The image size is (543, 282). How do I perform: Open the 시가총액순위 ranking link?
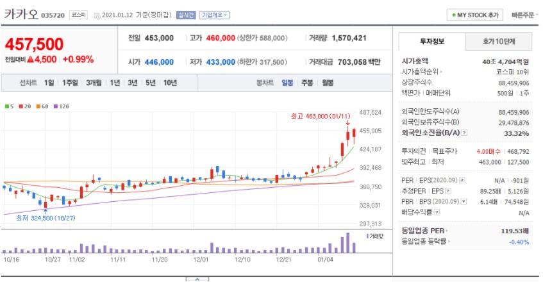pos(422,72)
